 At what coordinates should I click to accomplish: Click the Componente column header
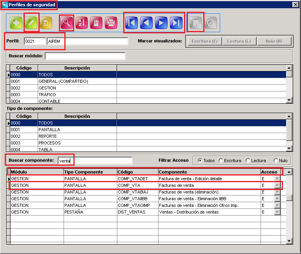click(210, 172)
